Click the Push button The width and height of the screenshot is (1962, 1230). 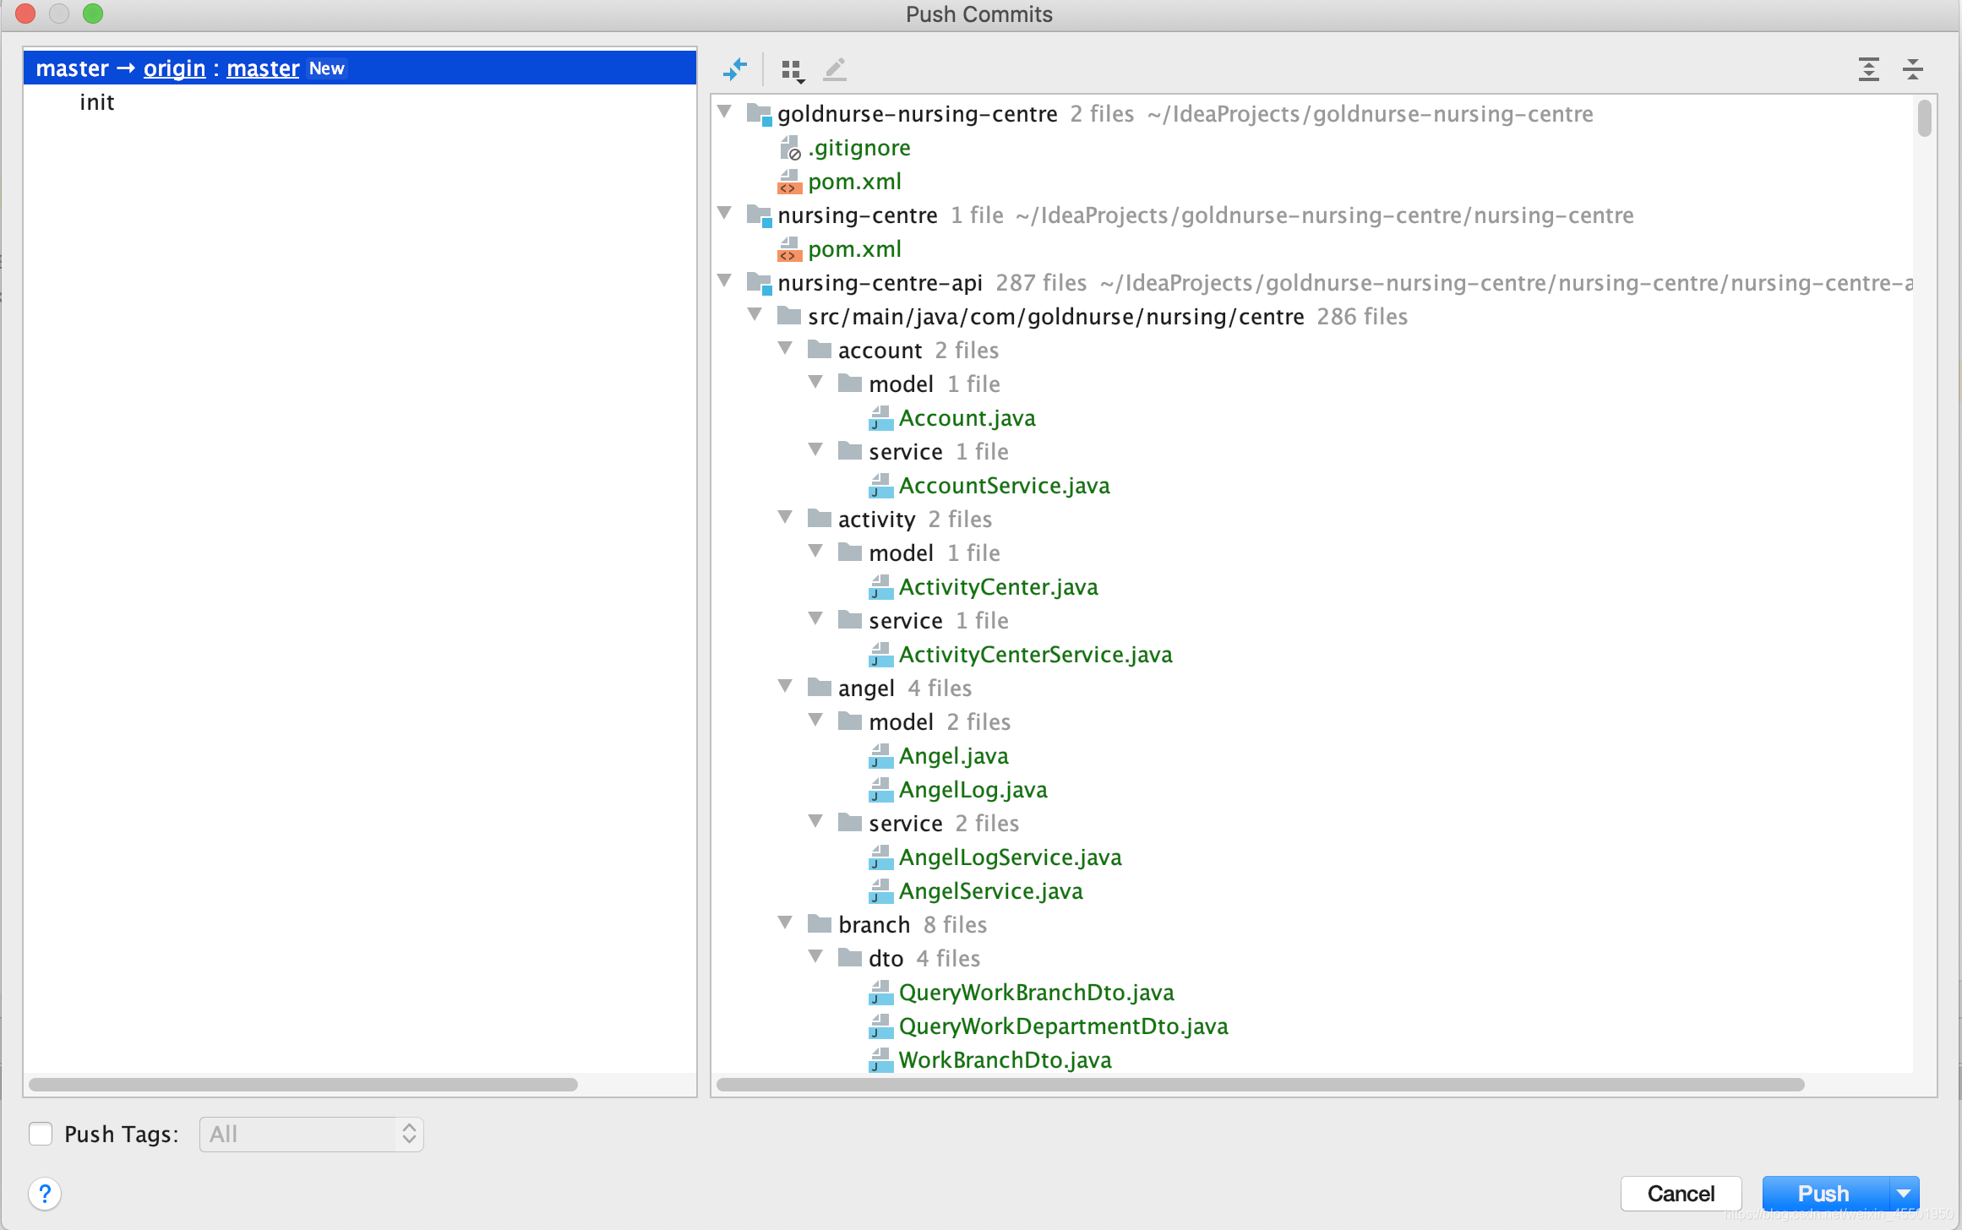1825,1194
